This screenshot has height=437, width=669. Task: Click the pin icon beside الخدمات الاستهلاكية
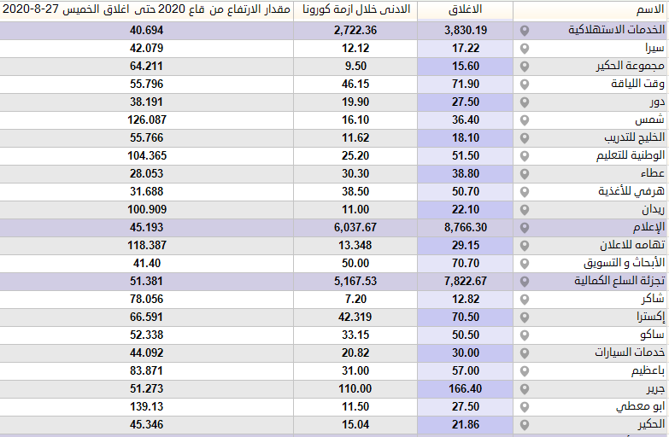tap(525, 31)
